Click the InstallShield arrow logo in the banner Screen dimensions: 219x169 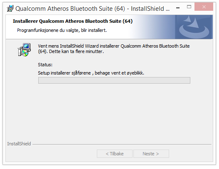(194, 27)
